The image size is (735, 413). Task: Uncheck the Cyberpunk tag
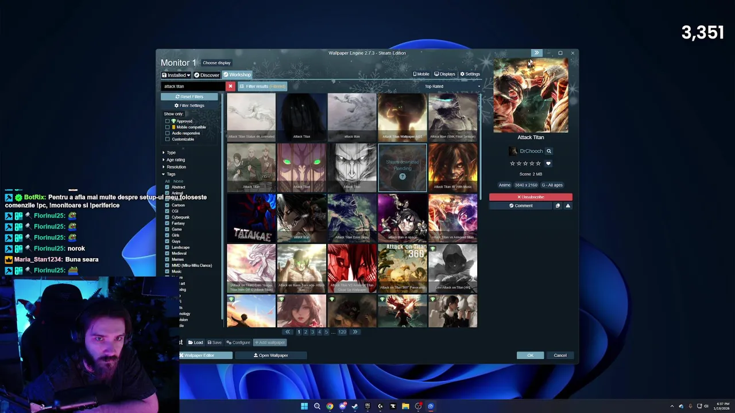[167, 217]
